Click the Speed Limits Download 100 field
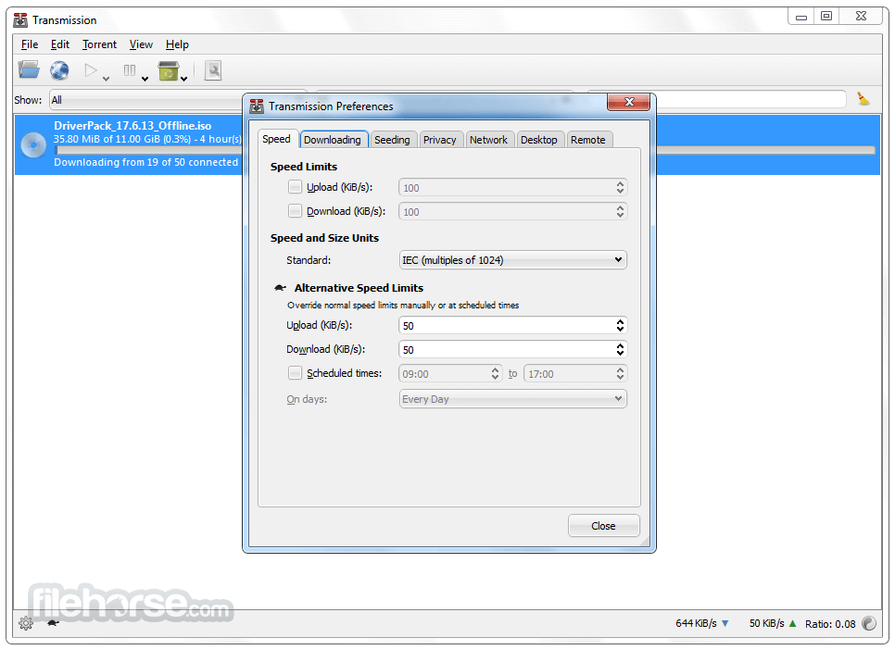The image size is (895, 650). tap(512, 211)
